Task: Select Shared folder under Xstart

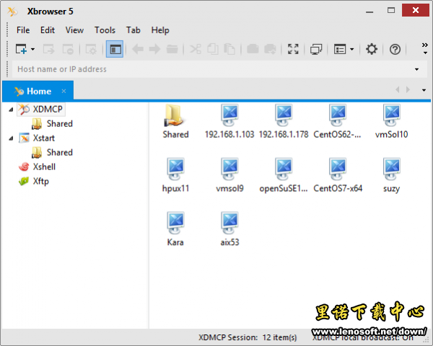Action: pyautogui.click(x=53, y=152)
